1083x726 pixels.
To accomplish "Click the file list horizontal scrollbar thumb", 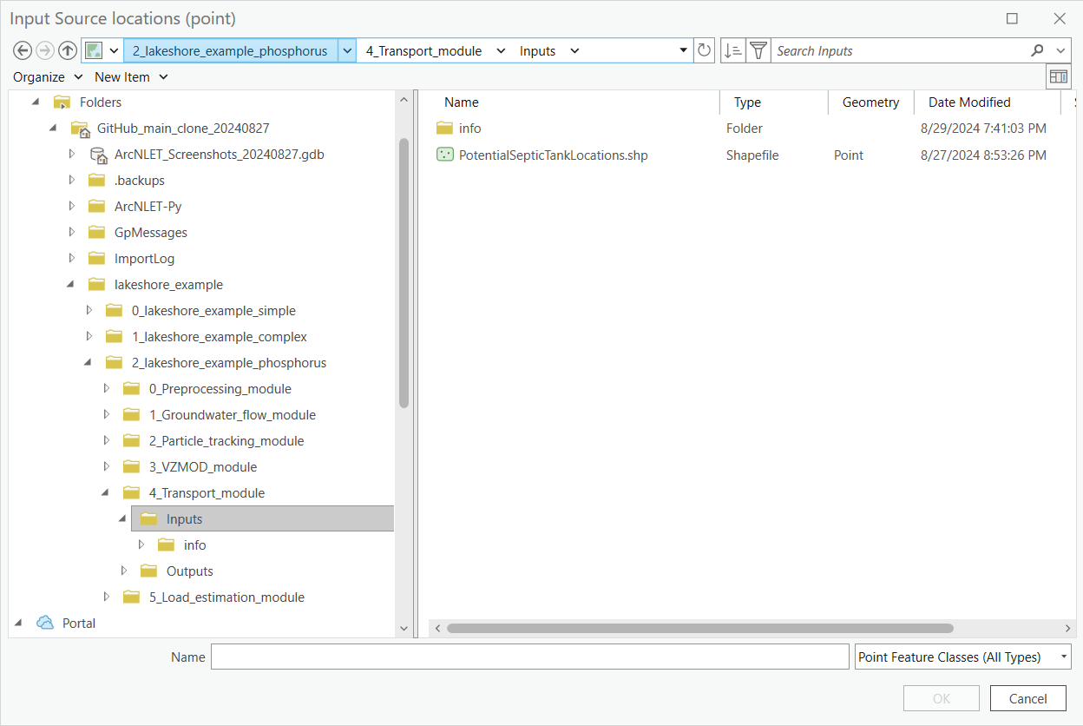I will coord(699,628).
